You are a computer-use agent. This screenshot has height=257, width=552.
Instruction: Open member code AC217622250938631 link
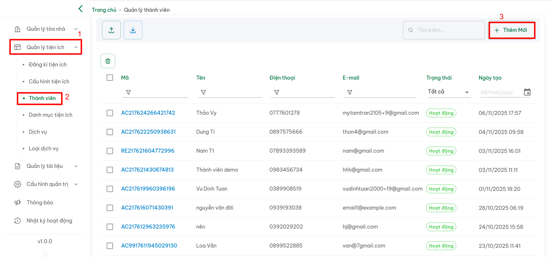click(148, 132)
